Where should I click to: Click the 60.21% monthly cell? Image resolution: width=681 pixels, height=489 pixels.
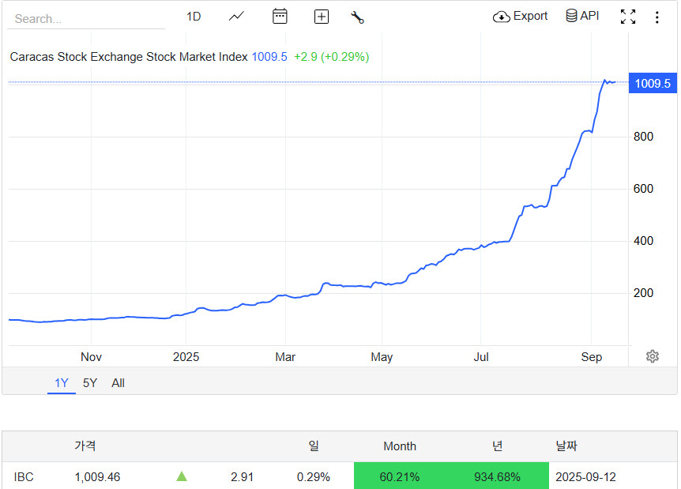(x=400, y=476)
